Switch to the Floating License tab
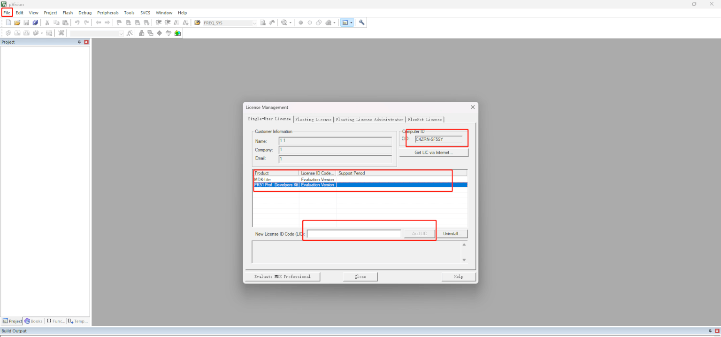The height and width of the screenshot is (337, 721). (313, 120)
